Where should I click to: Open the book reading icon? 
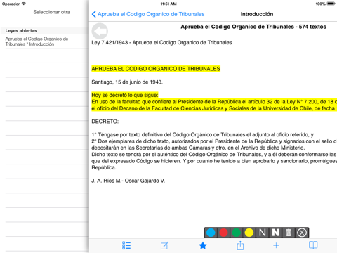pyautogui.click(x=313, y=245)
